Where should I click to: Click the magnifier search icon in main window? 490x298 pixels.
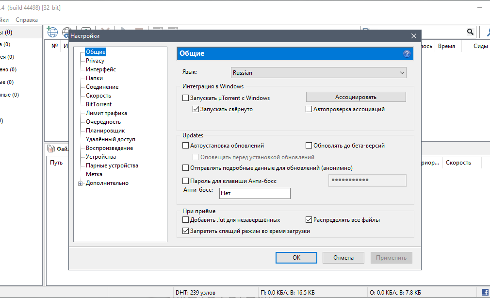[470, 32]
